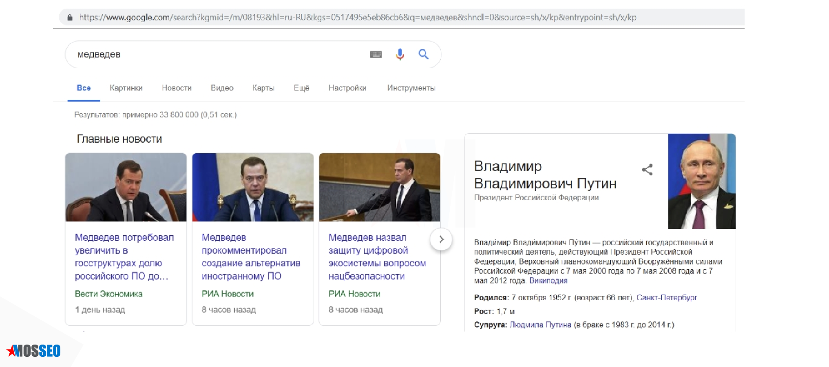Switch to the Картинки tab
Viewport: 829px width, 367px height.
click(x=126, y=88)
